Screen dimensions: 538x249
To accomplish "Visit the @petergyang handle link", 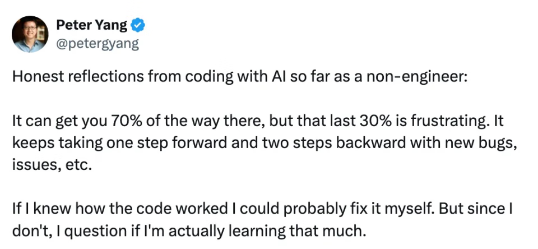I will pyautogui.click(x=98, y=44).
